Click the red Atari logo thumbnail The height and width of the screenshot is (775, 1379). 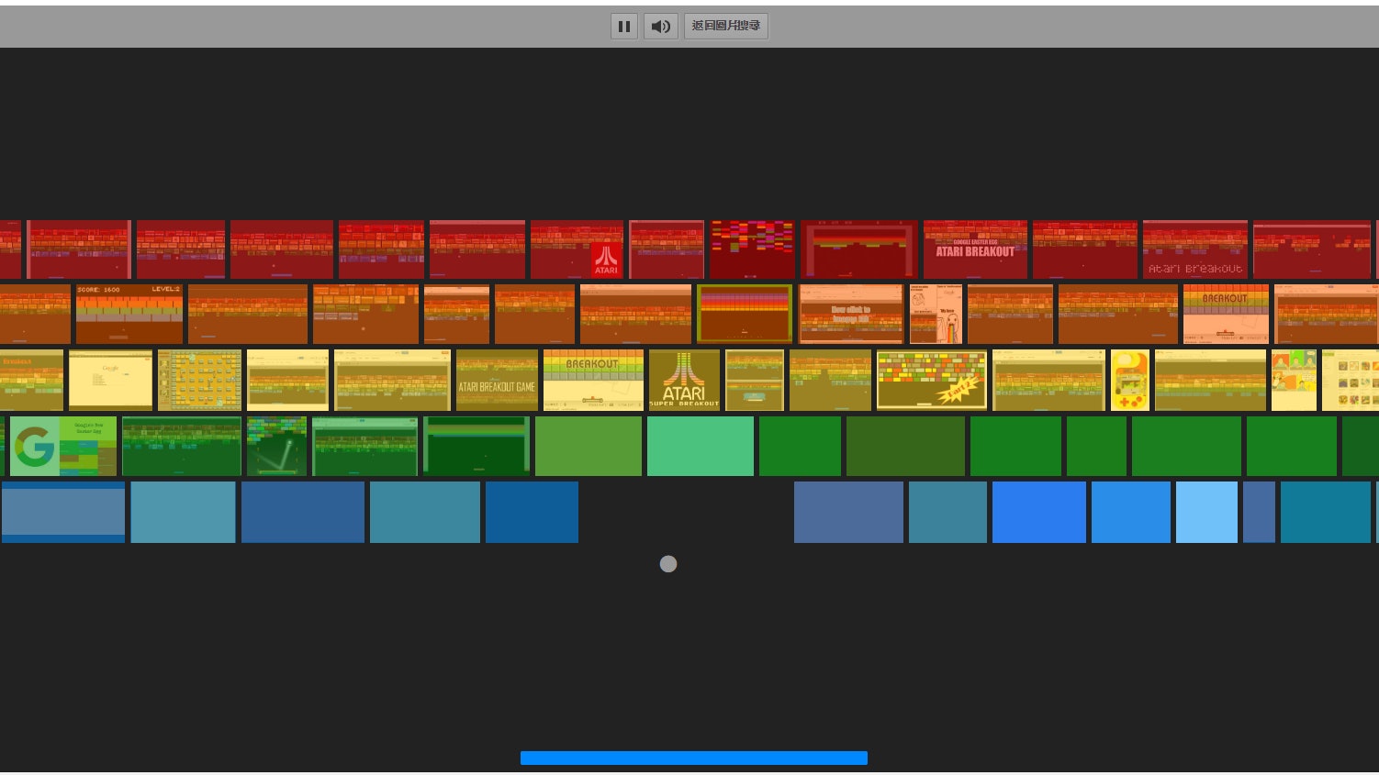577,249
